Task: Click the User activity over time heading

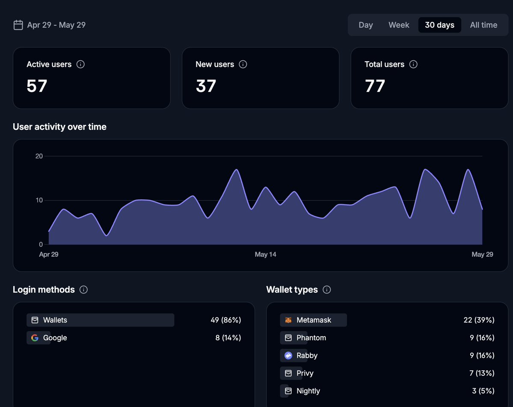Action: (59, 127)
